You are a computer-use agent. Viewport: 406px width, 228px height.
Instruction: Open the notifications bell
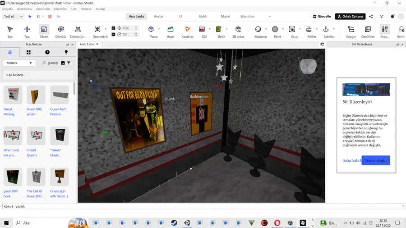[392, 16]
